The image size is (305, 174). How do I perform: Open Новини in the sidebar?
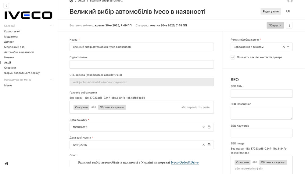9,57
